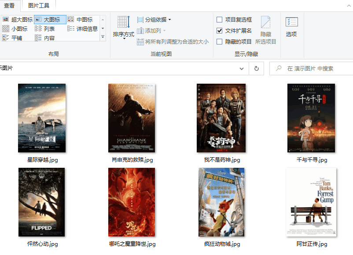The image size is (353, 255).
Task: Select 列表 list layout
Action: click(45, 29)
